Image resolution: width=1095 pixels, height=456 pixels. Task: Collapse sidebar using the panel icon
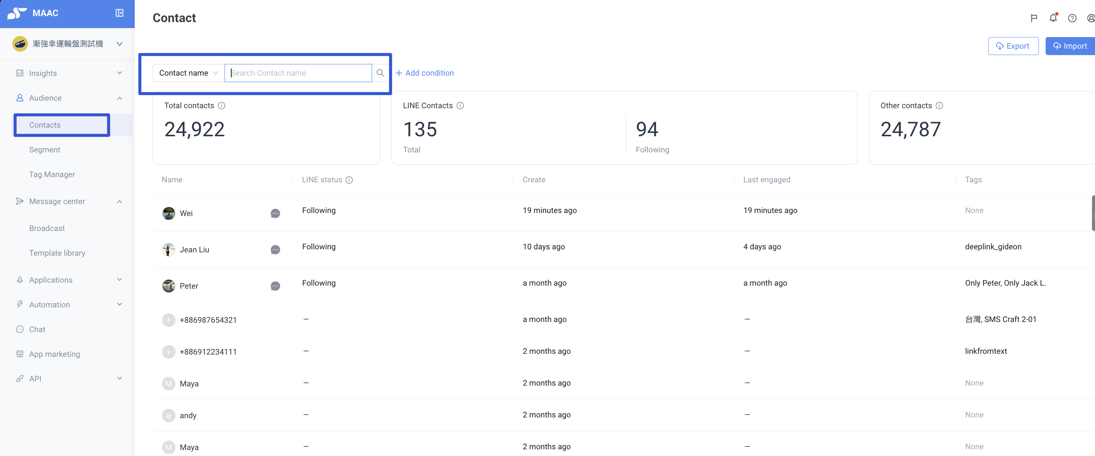pyautogui.click(x=119, y=13)
